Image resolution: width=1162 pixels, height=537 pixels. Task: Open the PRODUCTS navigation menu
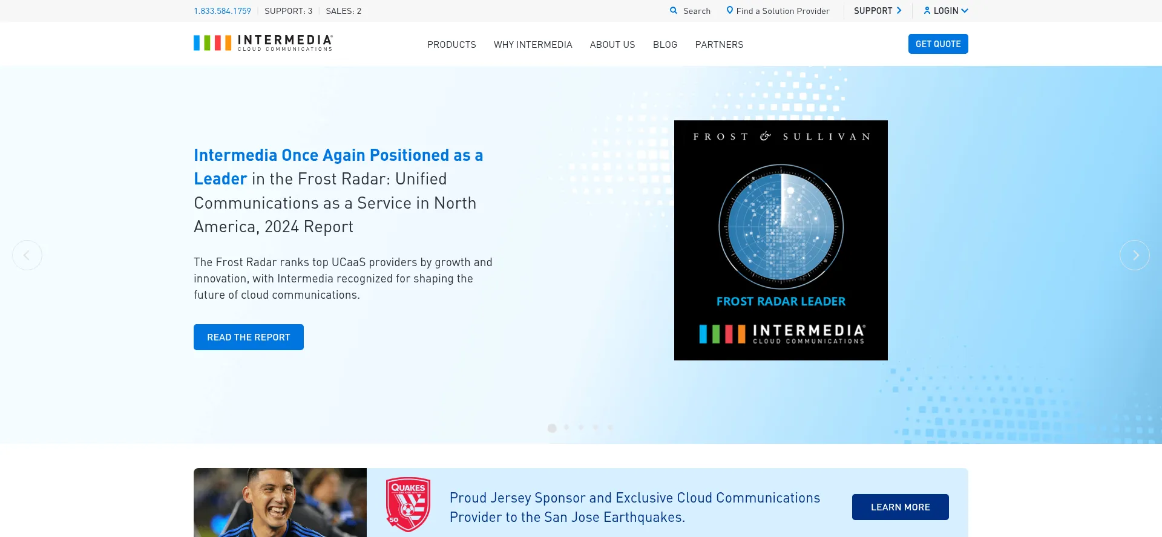451,45
